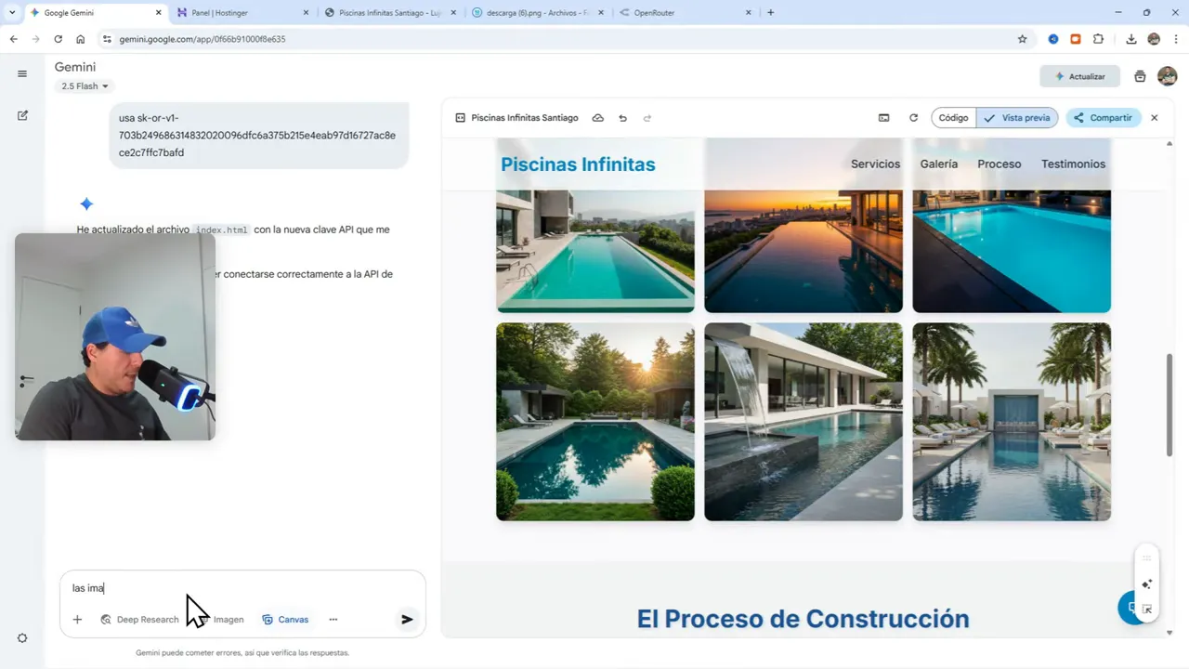Viewport: 1189px width, 669px height.
Task: Click the undo arrow in the canvas toolbar
Action: pos(622,118)
